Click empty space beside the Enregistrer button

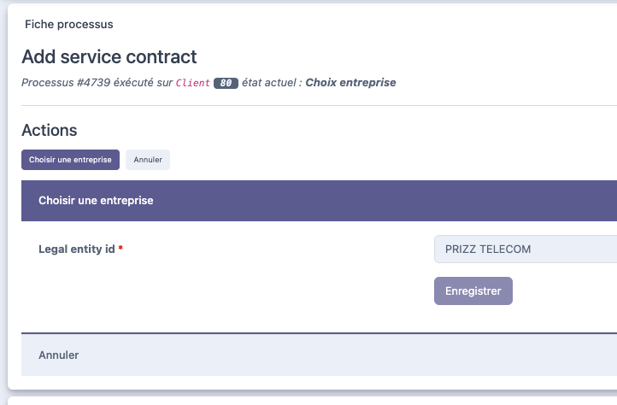click(564, 291)
